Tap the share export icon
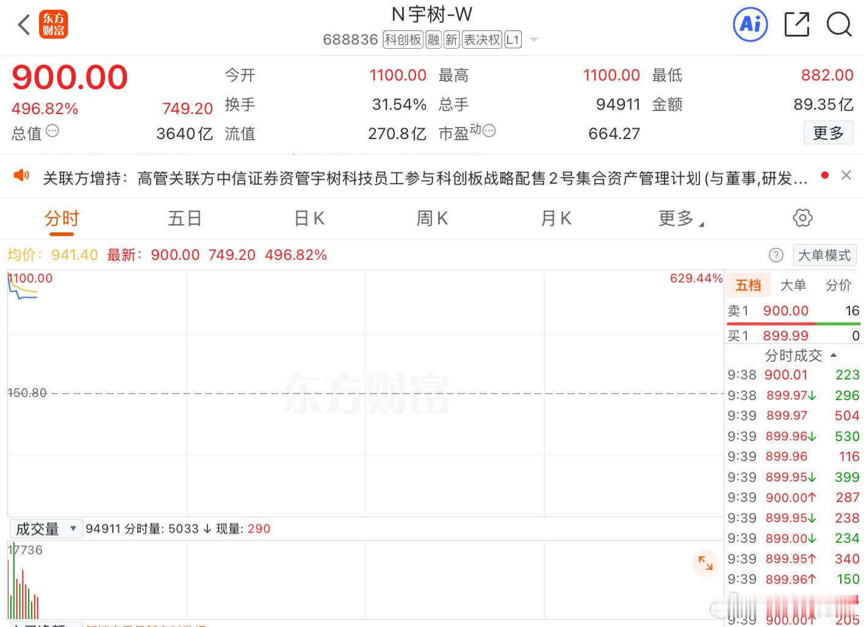864x627 pixels. tap(797, 24)
